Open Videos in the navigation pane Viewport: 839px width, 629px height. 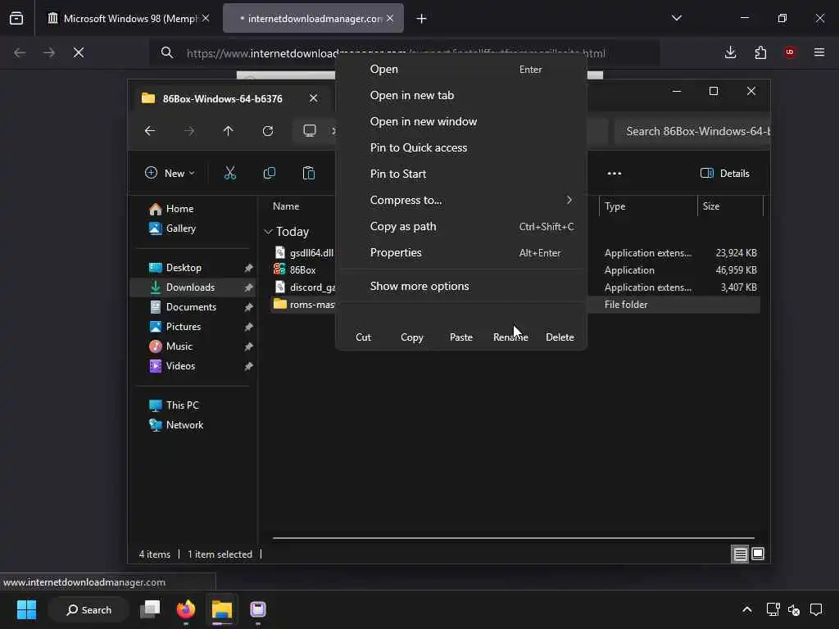[x=180, y=366]
